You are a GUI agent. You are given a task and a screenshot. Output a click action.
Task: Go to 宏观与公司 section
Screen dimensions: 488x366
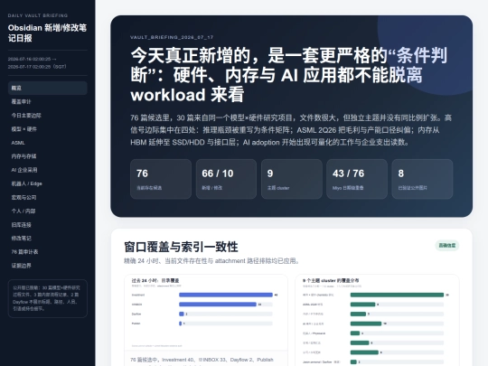[47, 197]
